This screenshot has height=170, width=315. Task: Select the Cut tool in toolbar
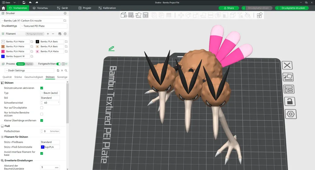coord(210,15)
